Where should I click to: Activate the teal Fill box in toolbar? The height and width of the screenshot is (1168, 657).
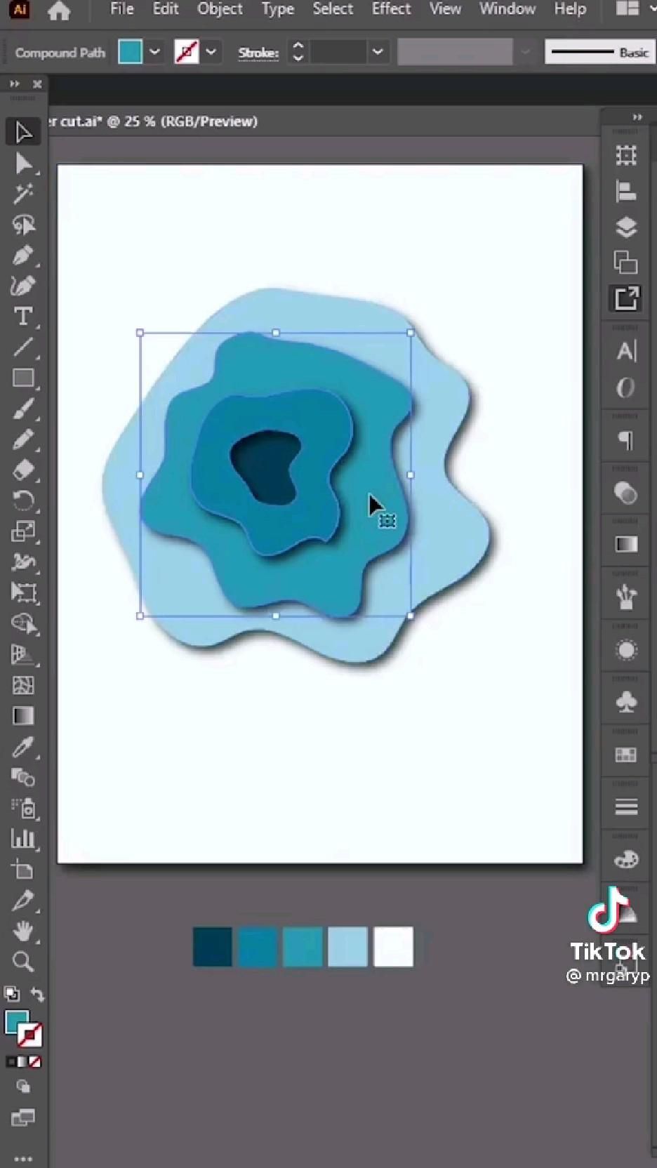coord(17,1023)
